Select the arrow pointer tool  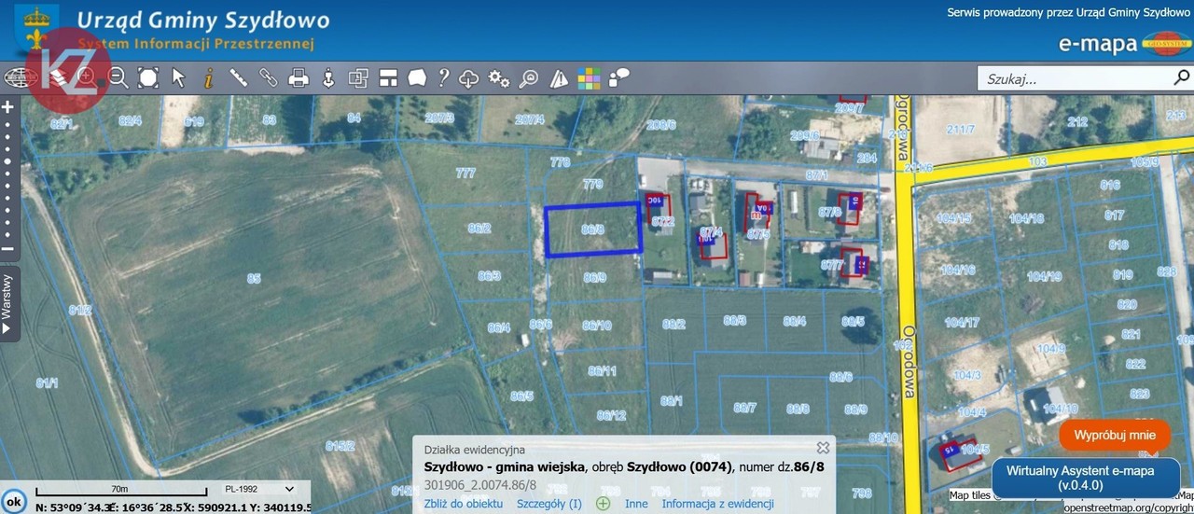click(178, 77)
